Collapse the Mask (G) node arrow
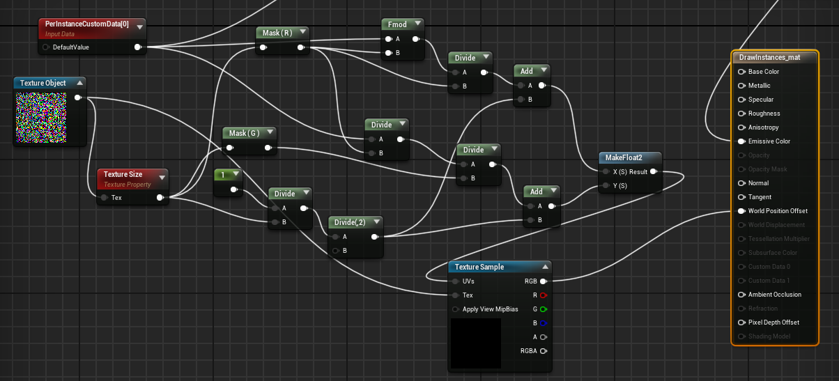Screen dimensions: 839x381 click(270, 132)
